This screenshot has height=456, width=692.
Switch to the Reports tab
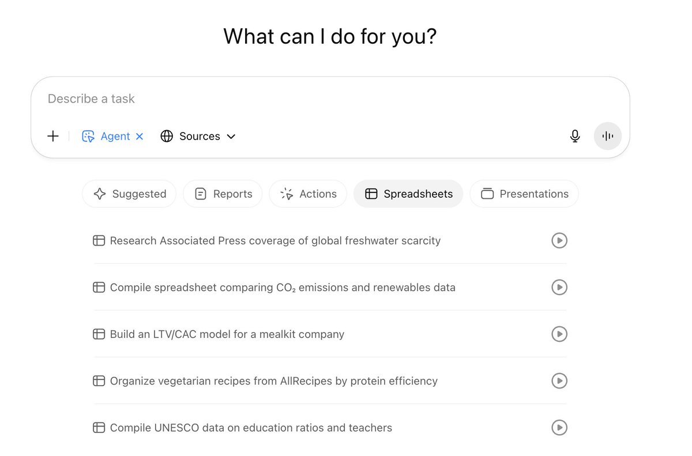click(223, 194)
